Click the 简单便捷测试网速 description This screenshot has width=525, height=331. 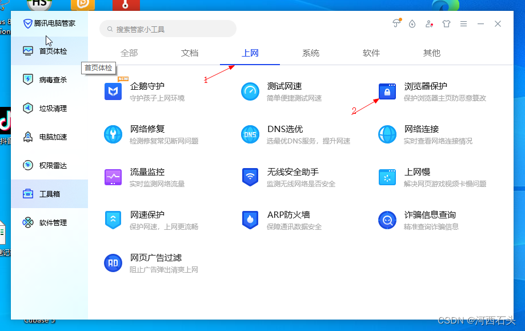coord(294,98)
